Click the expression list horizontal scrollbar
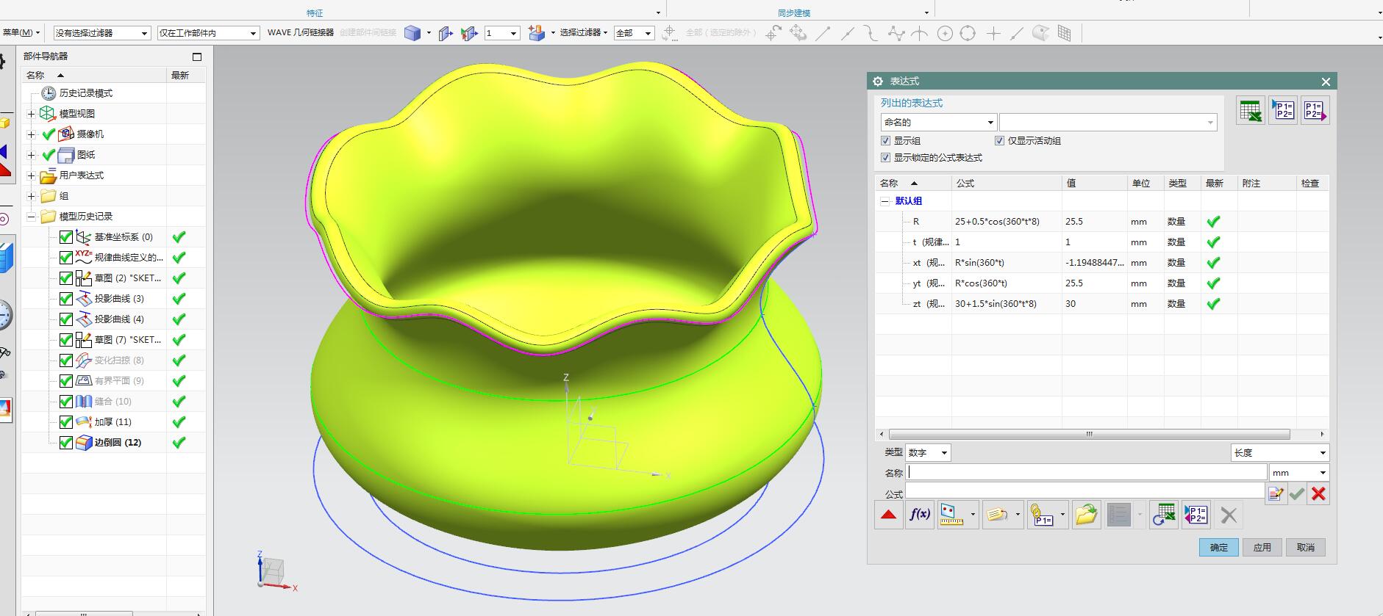The image size is (1383, 616). 1088,434
